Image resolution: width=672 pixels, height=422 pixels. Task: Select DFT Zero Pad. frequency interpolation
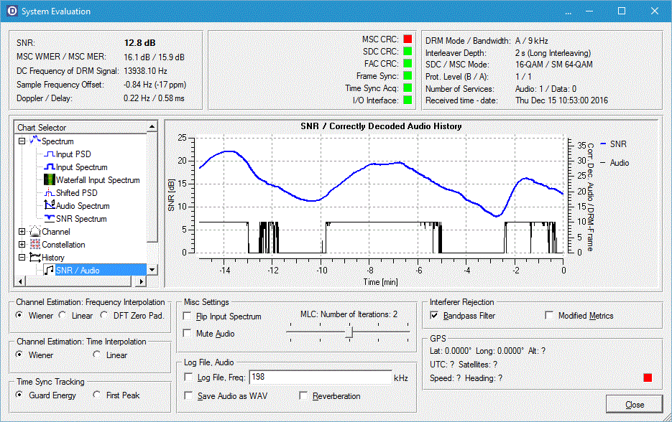click(104, 315)
